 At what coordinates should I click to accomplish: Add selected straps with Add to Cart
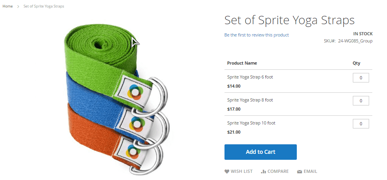pyautogui.click(x=260, y=152)
